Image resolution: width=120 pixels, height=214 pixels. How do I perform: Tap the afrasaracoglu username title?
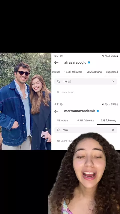point(75,62)
